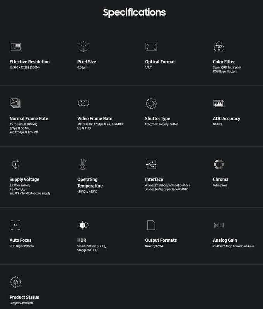The height and width of the screenshot is (309, 263).
Task: Click the Operating Temperature thermometer icon
Action: pos(83,164)
